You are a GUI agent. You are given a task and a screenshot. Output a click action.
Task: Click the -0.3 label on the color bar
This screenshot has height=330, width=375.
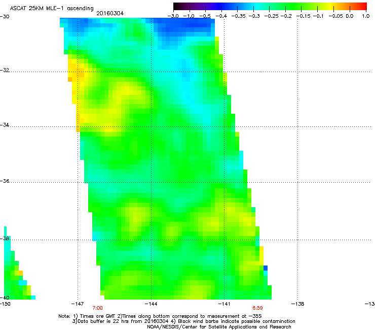[254, 16]
